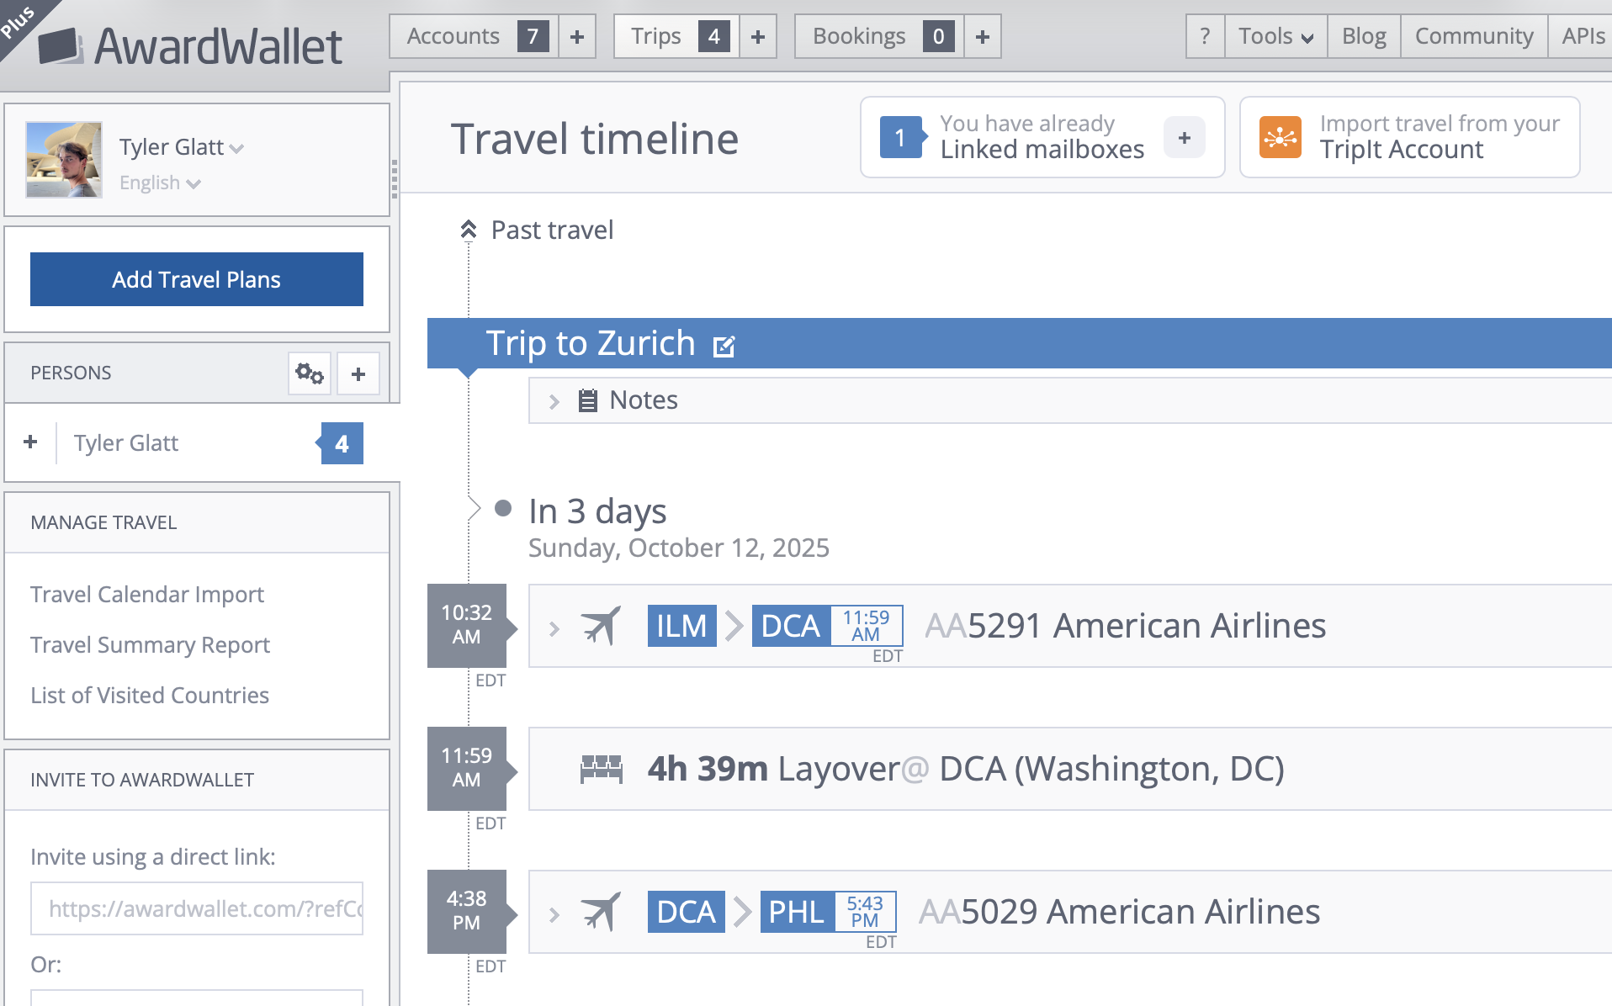Click the Add Travel Plans button
The height and width of the screenshot is (1006, 1612).
pyautogui.click(x=197, y=279)
